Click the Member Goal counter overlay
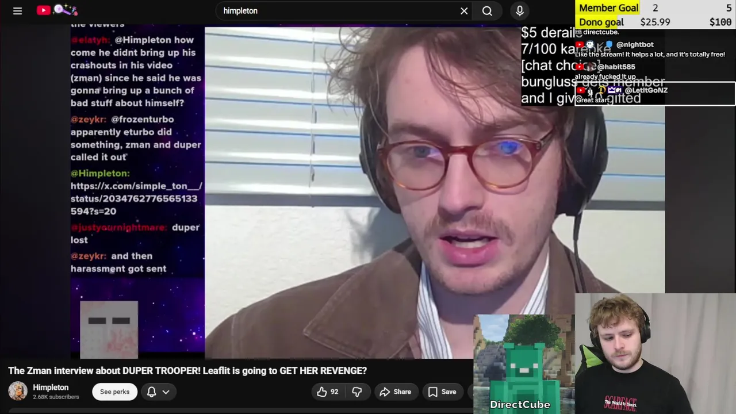This screenshot has width=736, height=414. 655,8
